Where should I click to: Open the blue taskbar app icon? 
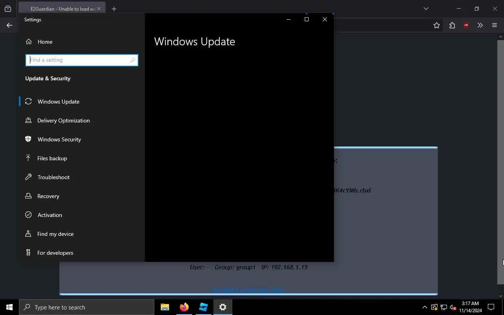click(x=203, y=307)
